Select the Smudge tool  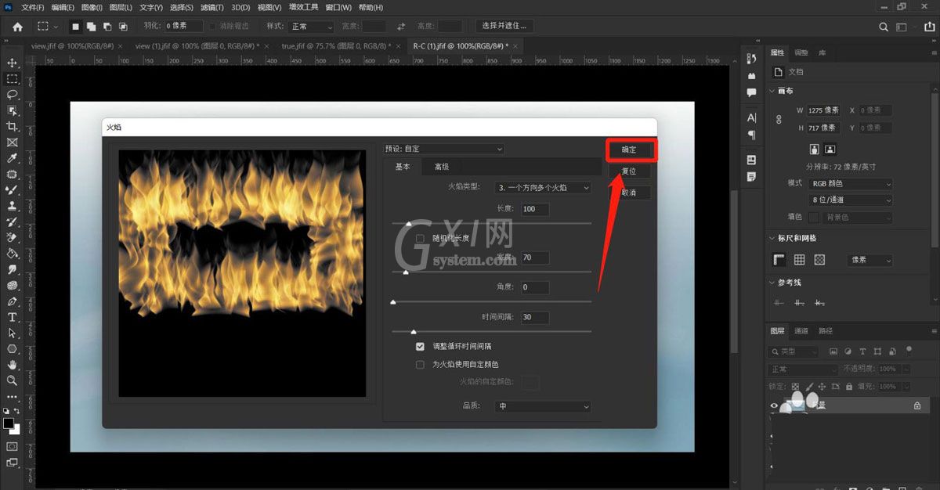[12, 270]
